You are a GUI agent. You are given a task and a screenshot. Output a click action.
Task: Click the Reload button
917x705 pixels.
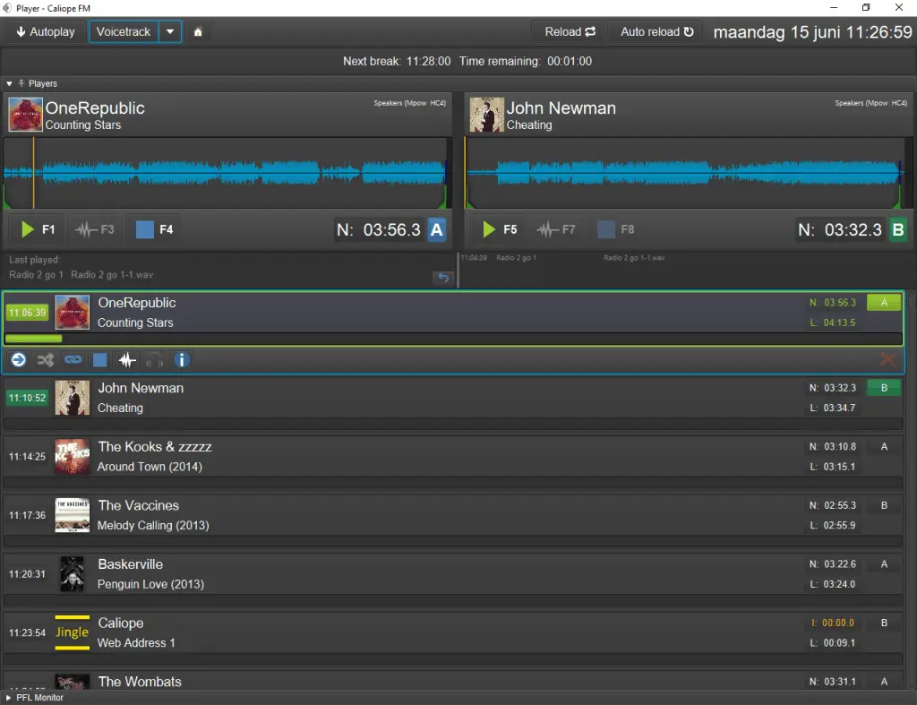[x=570, y=31]
